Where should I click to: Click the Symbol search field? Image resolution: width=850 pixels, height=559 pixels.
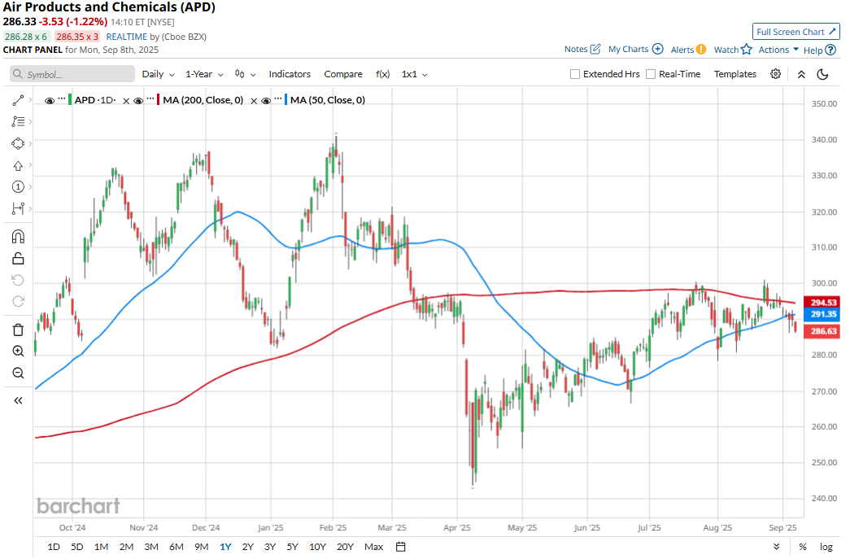click(x=72, y=74)
